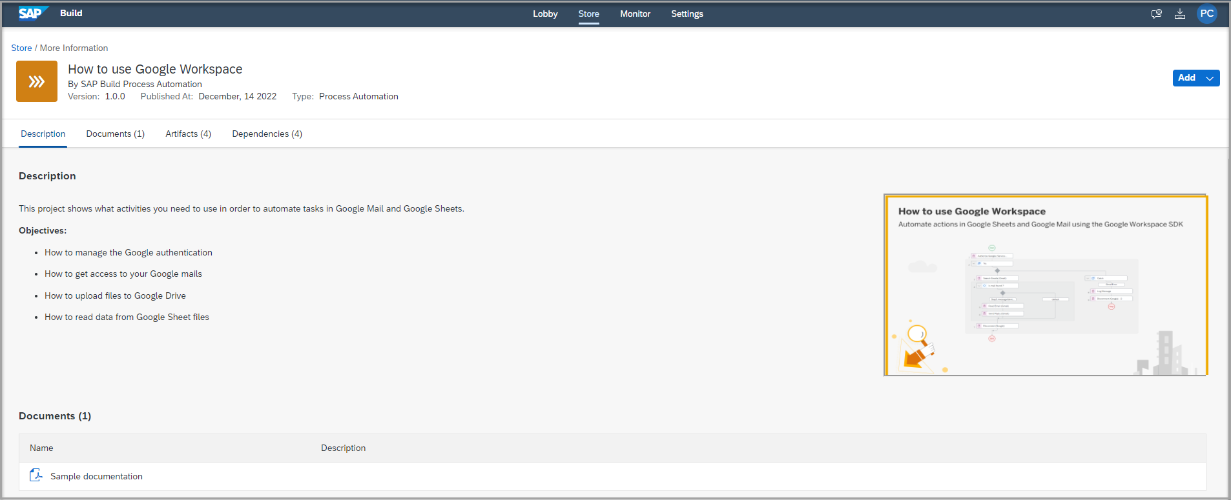Click the orange project arrows icon
The height and width of the screenshot is (500, 1231).
(x=37, y=81)
